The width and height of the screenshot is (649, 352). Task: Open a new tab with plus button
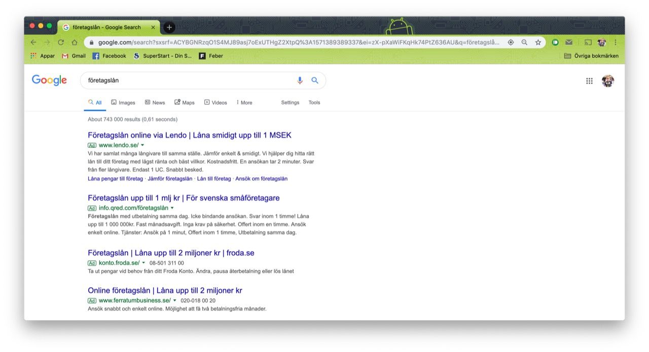click(x=169, y=27)
